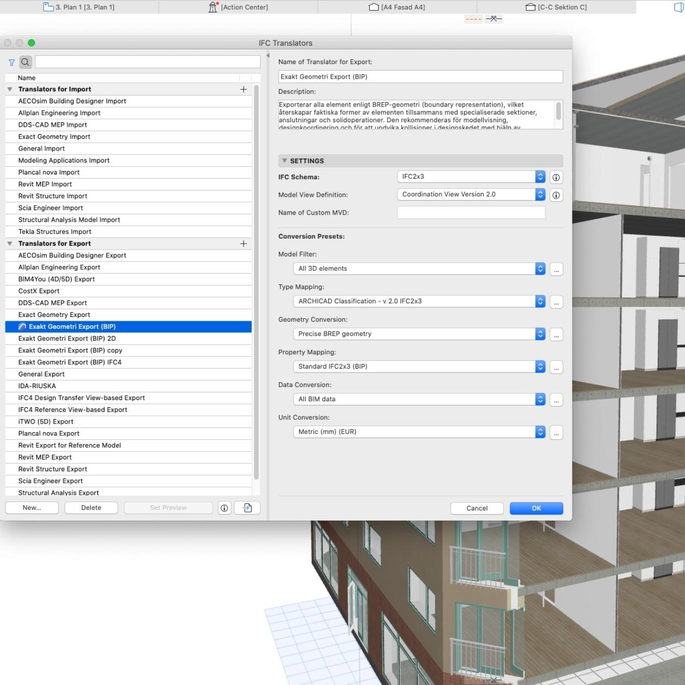Collapse the Translators for Export group

(10, 244)
